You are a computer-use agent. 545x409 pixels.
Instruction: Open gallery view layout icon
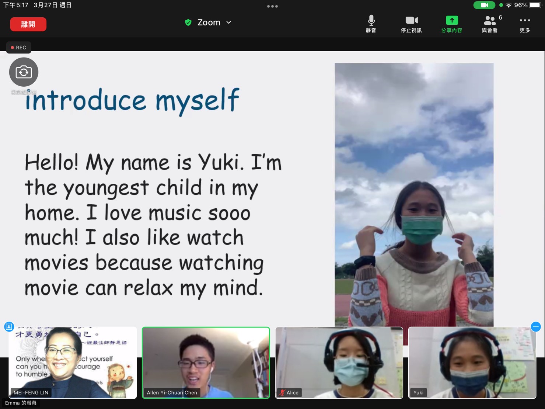click(9, 326)
